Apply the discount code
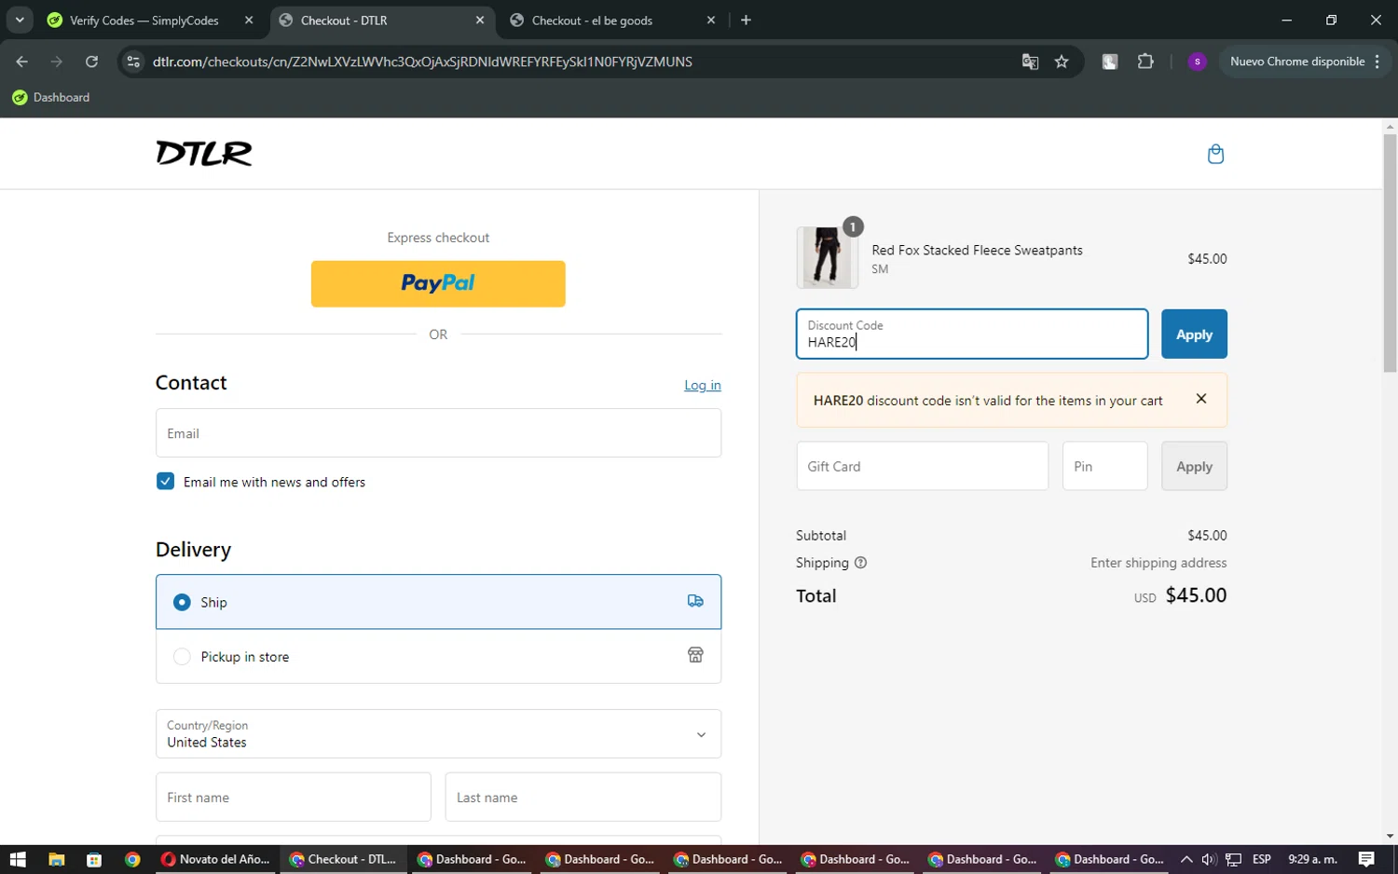 [x=1194, y=334]
